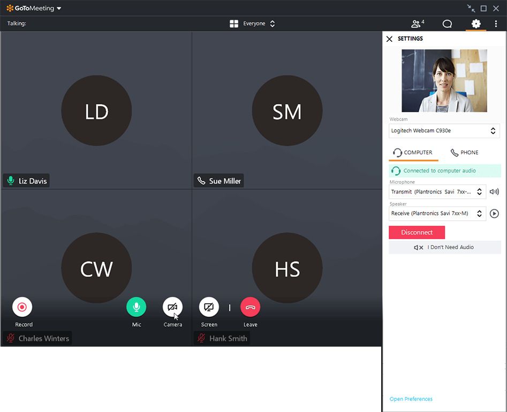Mute yourself with the Mic button
Image resolution: width=507 pixels, height=412 pixels.
(x=136, y=307)
